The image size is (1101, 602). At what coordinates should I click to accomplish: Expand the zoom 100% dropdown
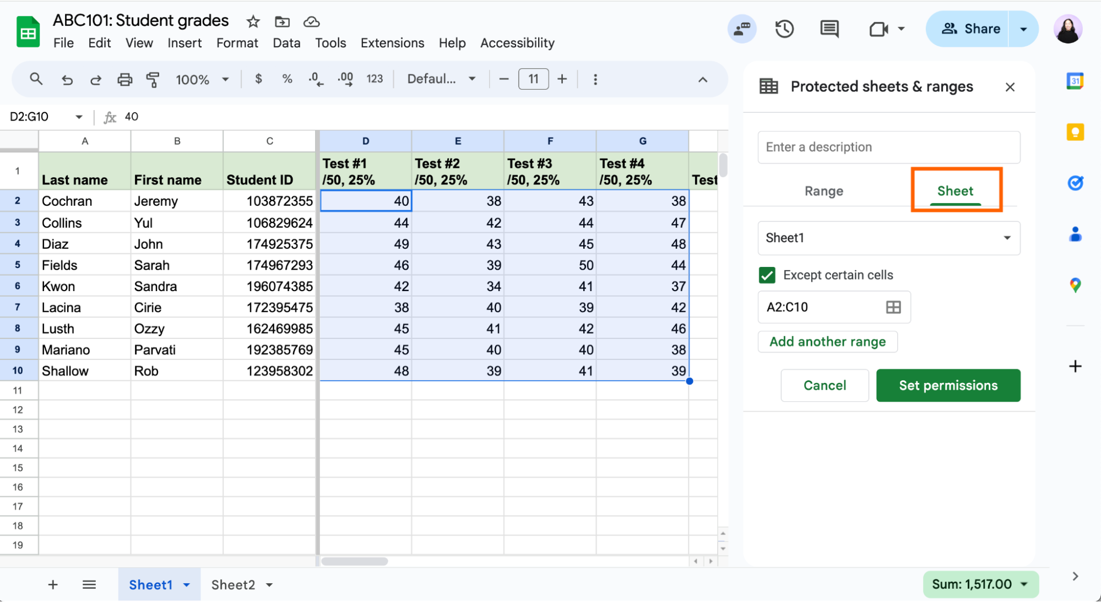pyautogui.click(x=225, y=80)
